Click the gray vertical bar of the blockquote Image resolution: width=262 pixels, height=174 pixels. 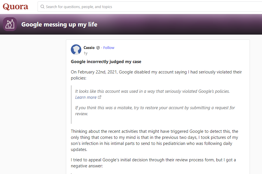click(71, 104)
